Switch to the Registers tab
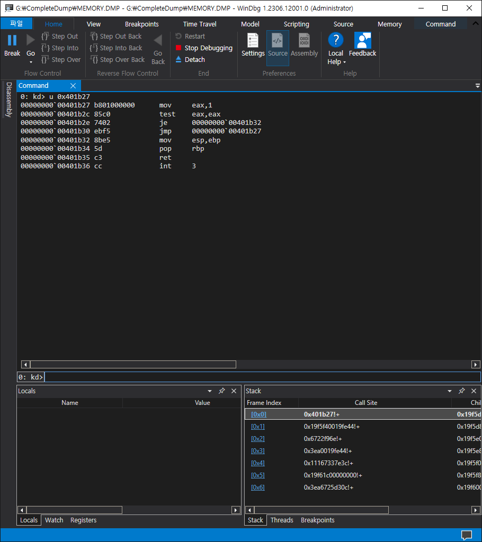Viewport: 482px width, 542px height. [x=83, y=520]
